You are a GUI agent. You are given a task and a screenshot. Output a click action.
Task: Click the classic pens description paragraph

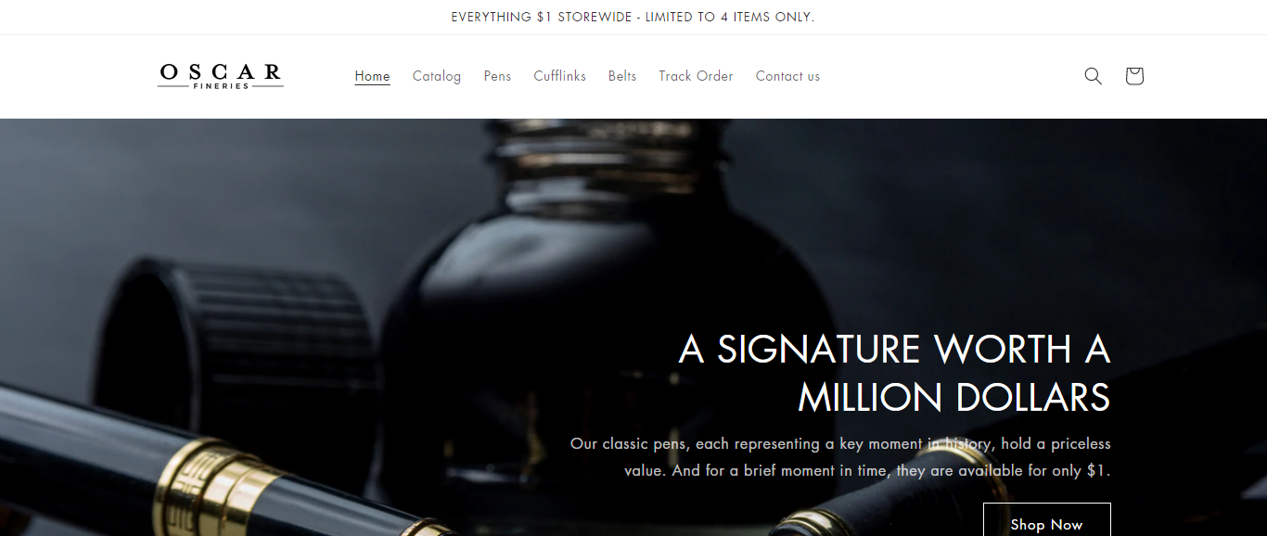840,457
